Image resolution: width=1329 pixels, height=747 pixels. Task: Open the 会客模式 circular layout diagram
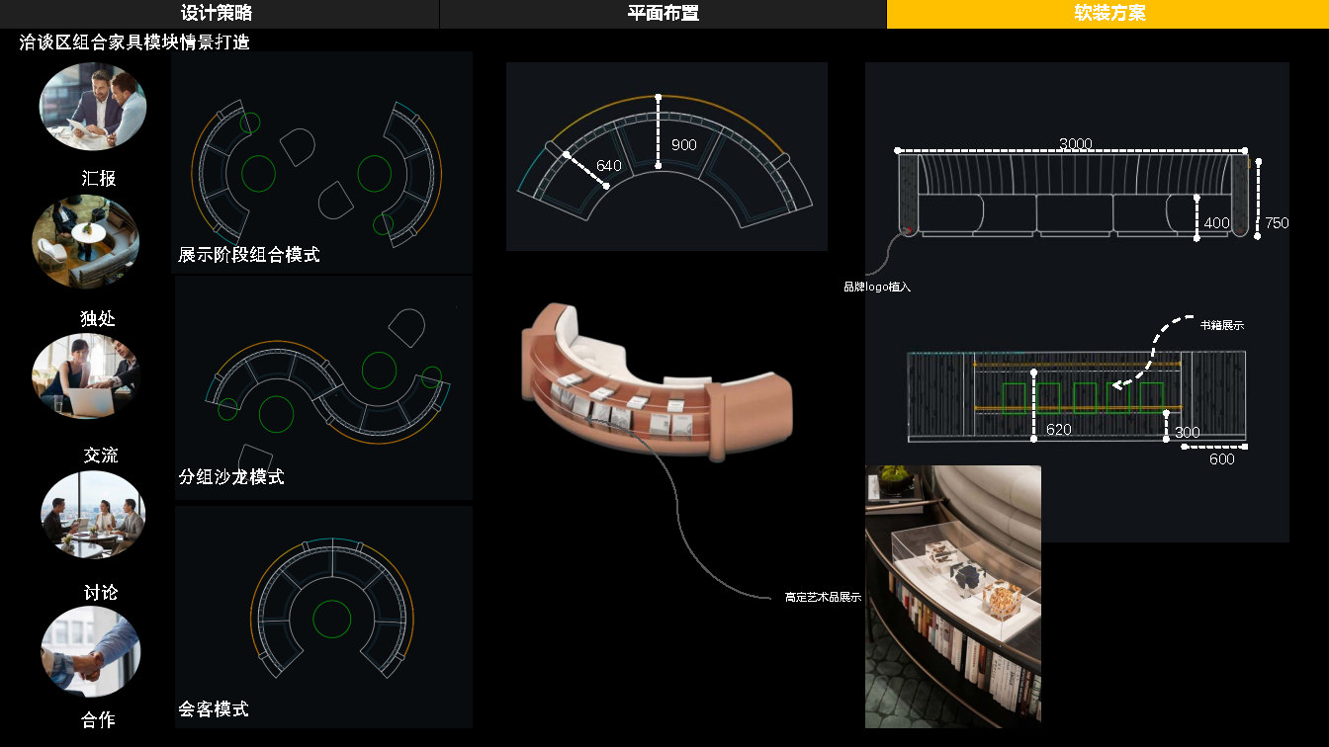323,617
